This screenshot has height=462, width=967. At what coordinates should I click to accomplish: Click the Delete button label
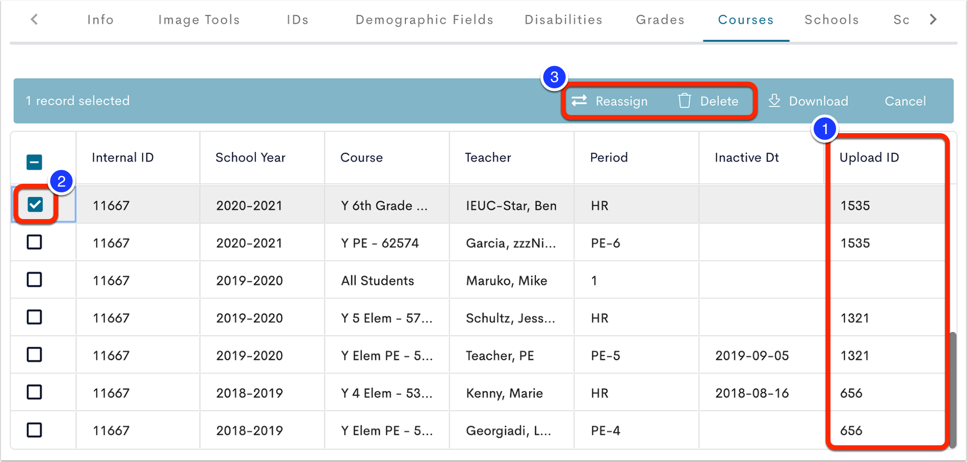click(x=720, y=101)
